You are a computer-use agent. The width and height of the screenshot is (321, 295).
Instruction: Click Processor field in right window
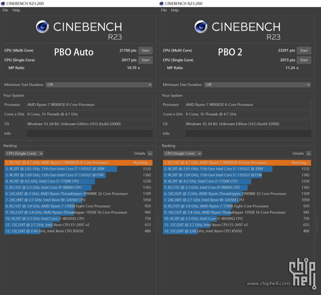pos(248,105)
